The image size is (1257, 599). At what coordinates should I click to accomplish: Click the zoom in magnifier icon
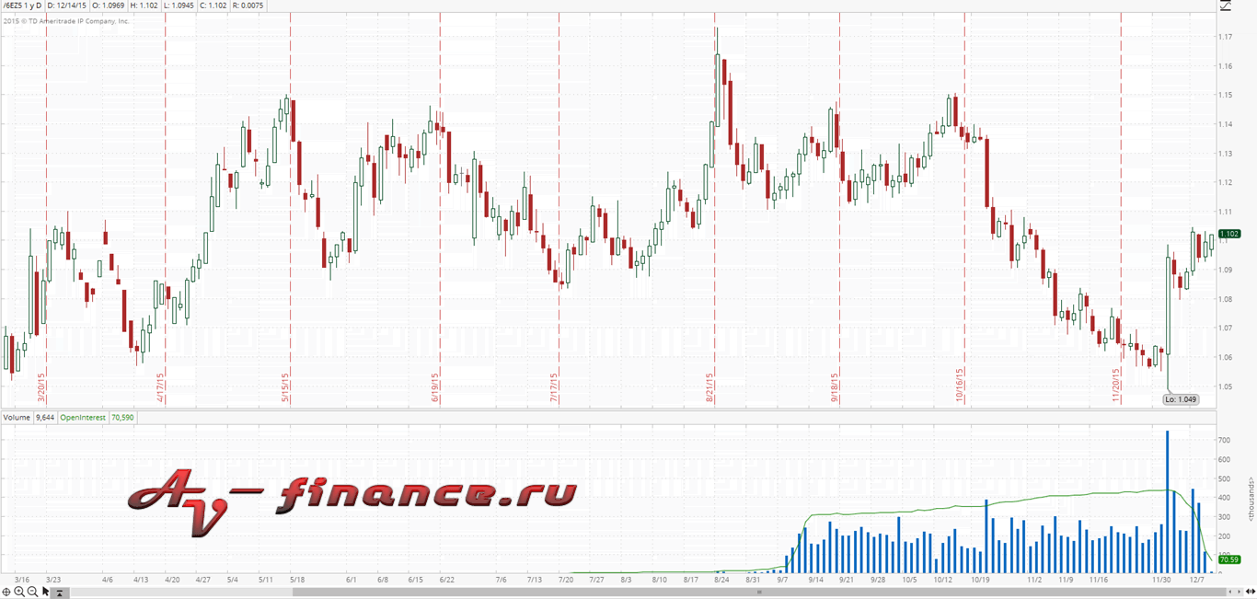19,592
